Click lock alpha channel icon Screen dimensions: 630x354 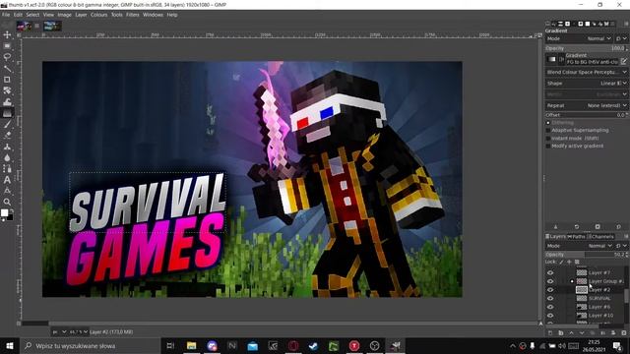point(577,262)
